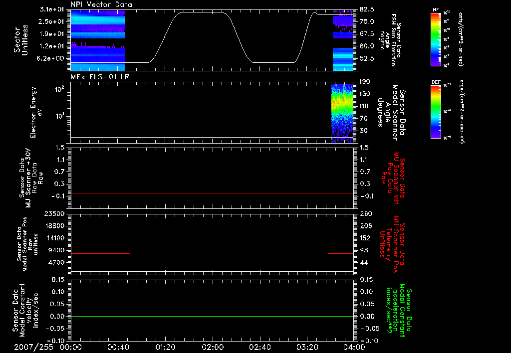511x353 pixels.
Task: Click the '02:00' time axis label
Action: pyautogui.click(x=213, y=347)
